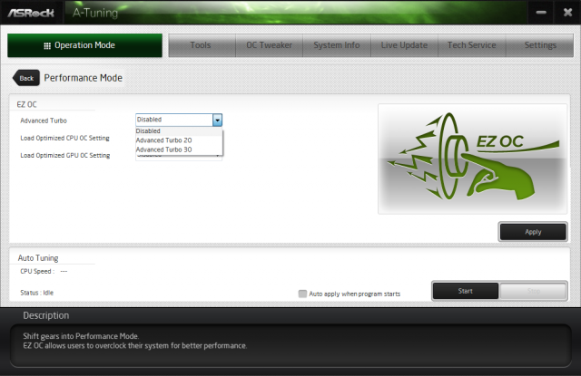Open the OC Tweaker tab
This screenshot has width=581, height=376.
pos(270,45)
